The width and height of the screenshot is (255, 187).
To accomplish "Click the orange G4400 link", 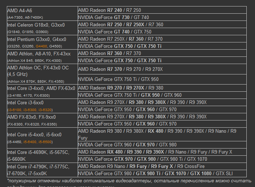I will pos(41,46).
